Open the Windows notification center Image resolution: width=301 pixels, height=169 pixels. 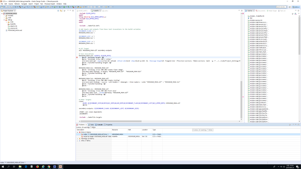pos(297,167)
